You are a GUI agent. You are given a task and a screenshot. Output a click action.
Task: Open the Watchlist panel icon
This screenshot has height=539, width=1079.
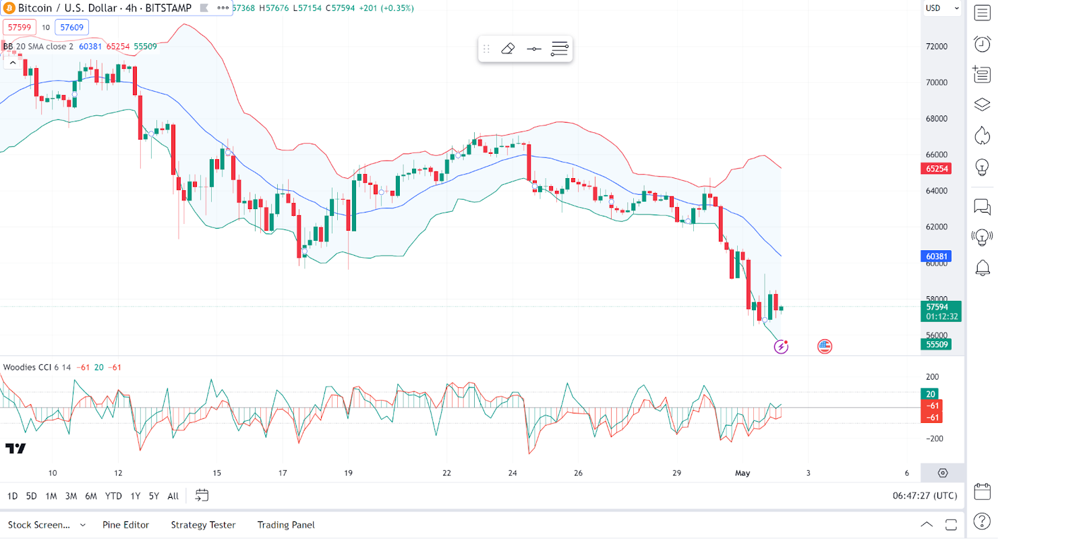click(983, 13)
